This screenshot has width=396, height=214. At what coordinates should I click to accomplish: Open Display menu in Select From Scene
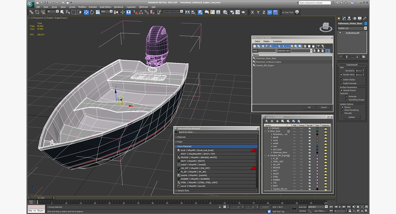coord(266,41)
